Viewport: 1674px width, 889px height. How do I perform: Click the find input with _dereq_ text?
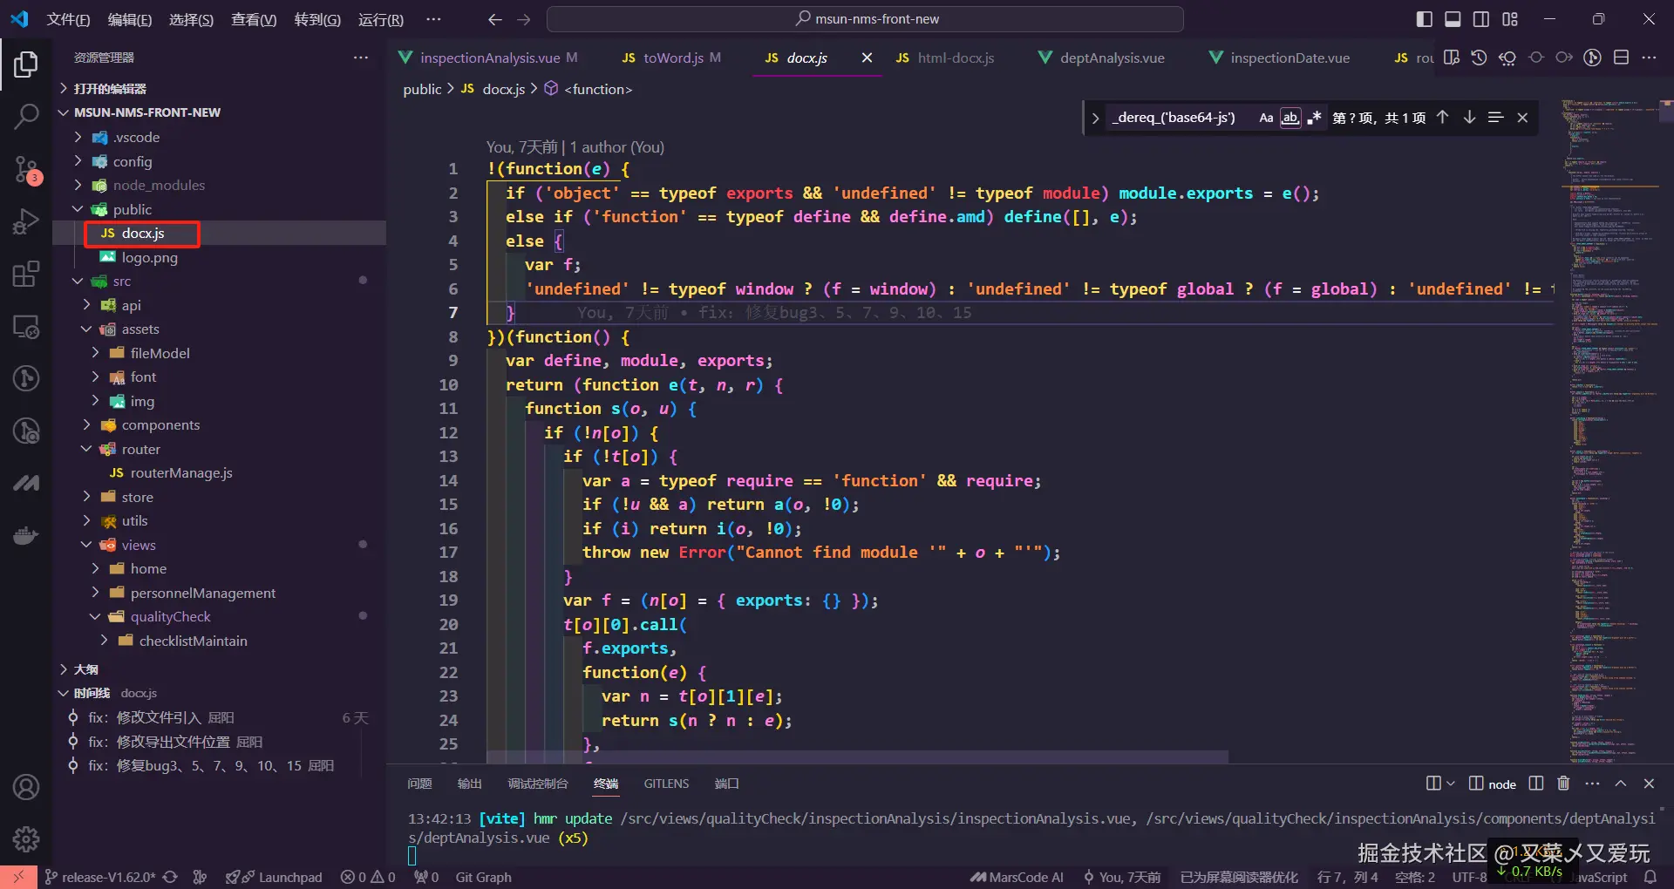tap(1174, 118)
